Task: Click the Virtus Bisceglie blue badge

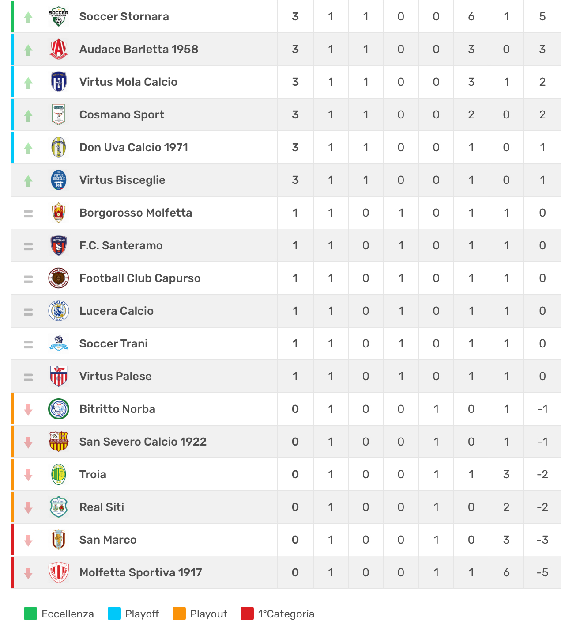Action: tap(59, 180)
